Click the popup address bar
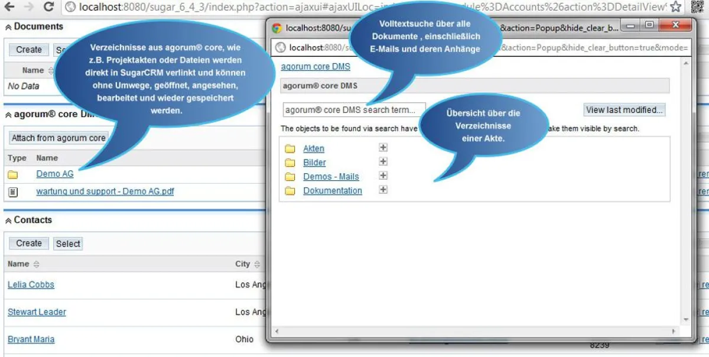Image resolution: width=709 pixels, height=357 pixels. 482,48
